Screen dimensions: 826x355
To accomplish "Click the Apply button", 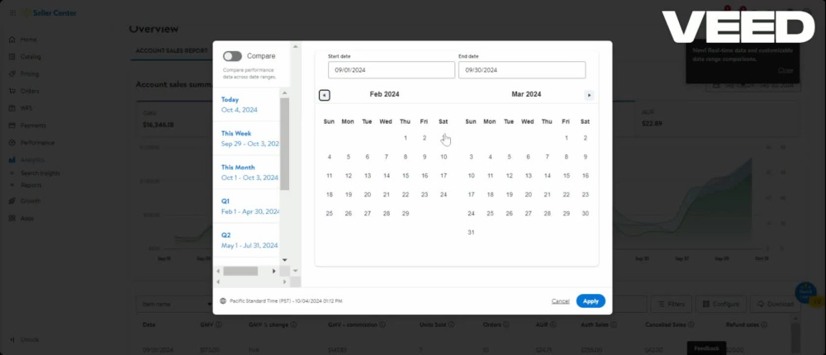I will (x=591, y=301).
